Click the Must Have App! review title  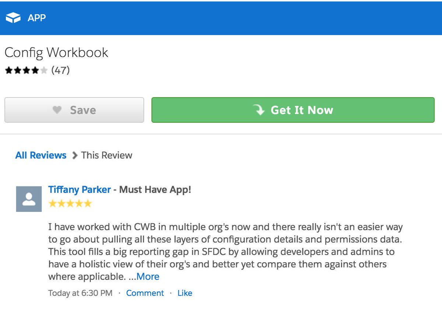click(155, 190)
